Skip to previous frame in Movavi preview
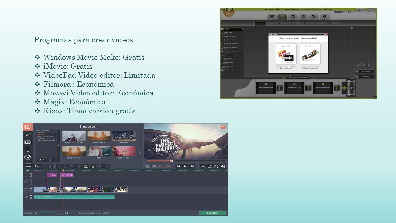Screen dimensions: 396x223 pyautogui.click(x=179, y=166)
